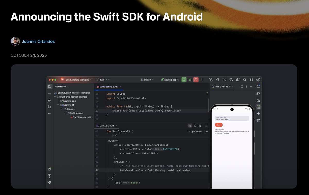Click the red Hash button in emulator
The height and width of the screenshot is (195, 309).
pyautogui.click(x=219, y=125)
